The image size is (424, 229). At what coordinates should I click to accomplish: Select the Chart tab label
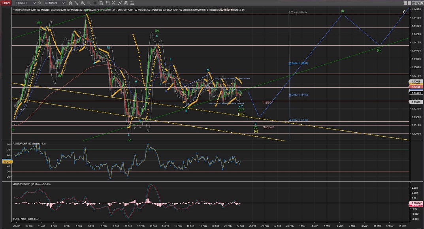tap(5, 3)
